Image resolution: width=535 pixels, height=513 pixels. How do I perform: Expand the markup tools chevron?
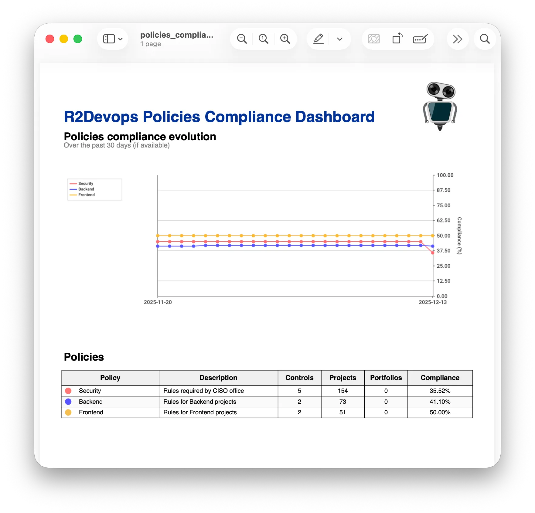(339, 39)
